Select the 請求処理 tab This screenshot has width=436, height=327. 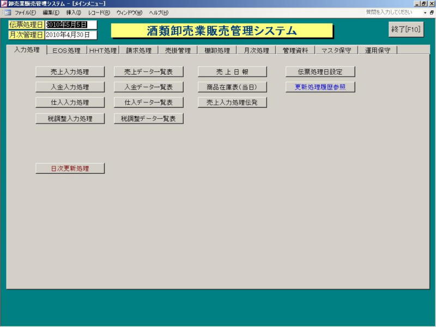pos(138,51)
